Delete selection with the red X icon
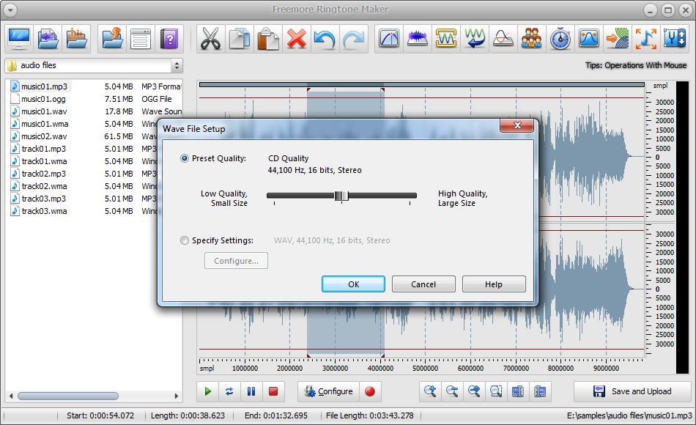 [x=297, y=39]
